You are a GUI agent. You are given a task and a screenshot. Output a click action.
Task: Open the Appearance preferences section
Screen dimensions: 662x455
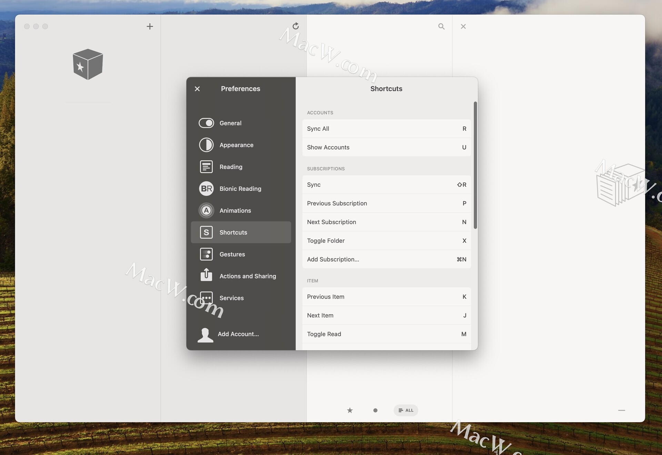pyautogui.click(x=241, y=145)
